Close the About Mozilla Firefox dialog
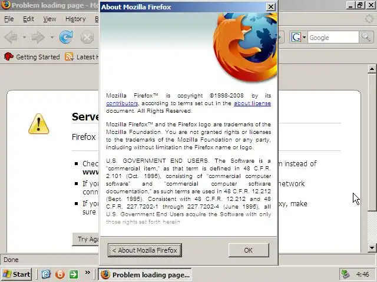377x282 pixels. 271,6
